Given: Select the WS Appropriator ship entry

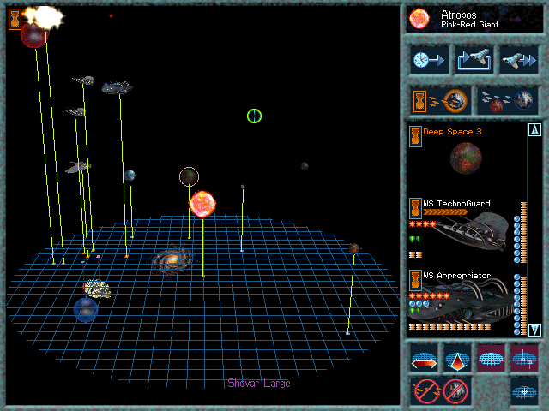Looking at the screenshot, I should pyautogui.click(x=467, y=301).
